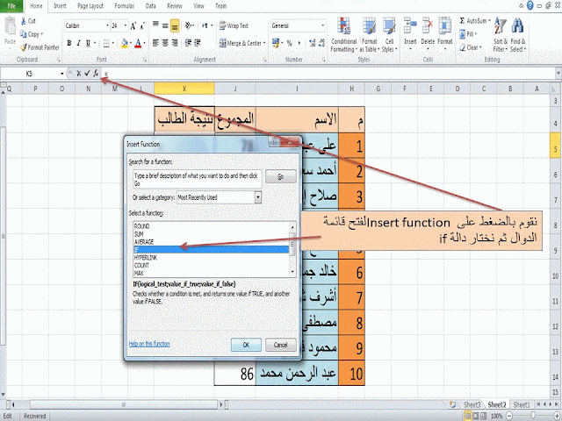Click the Cut scissors icon
Viewport: 562px width, 421px height.
tap(24, 21)
